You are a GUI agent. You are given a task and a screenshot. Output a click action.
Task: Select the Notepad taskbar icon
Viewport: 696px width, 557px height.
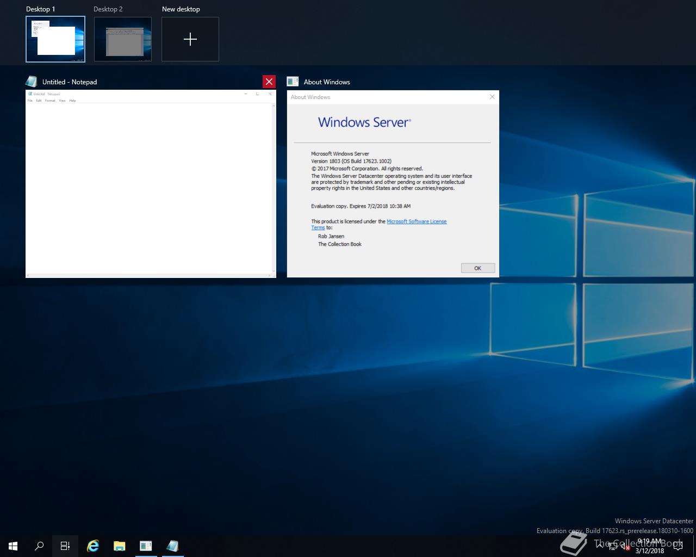pos(172,546)
